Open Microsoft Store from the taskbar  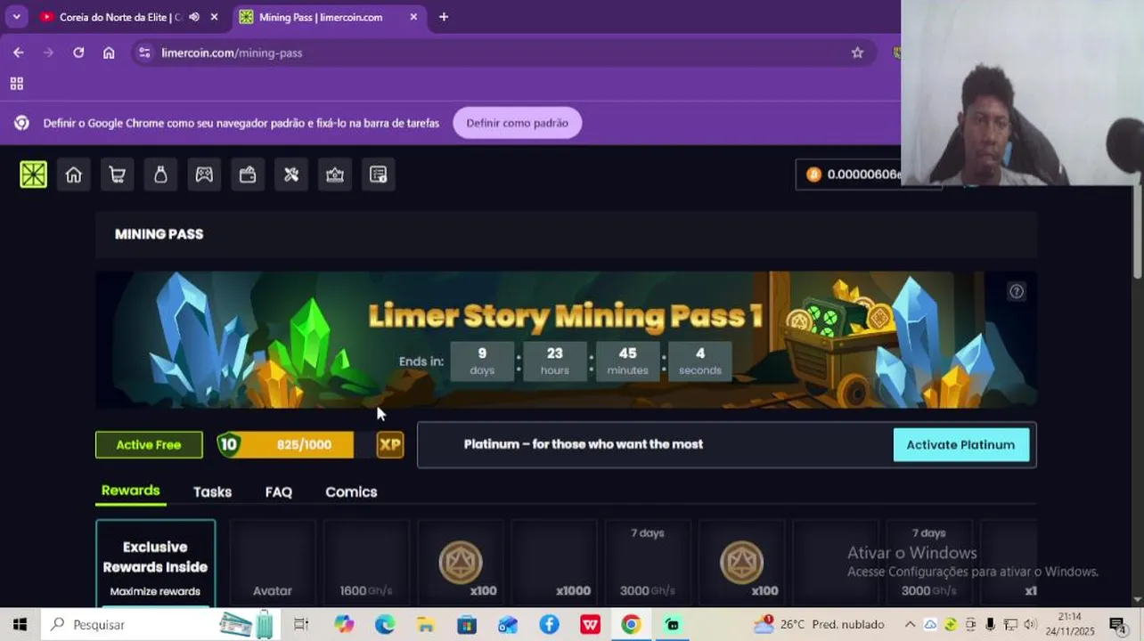point(467,624)
